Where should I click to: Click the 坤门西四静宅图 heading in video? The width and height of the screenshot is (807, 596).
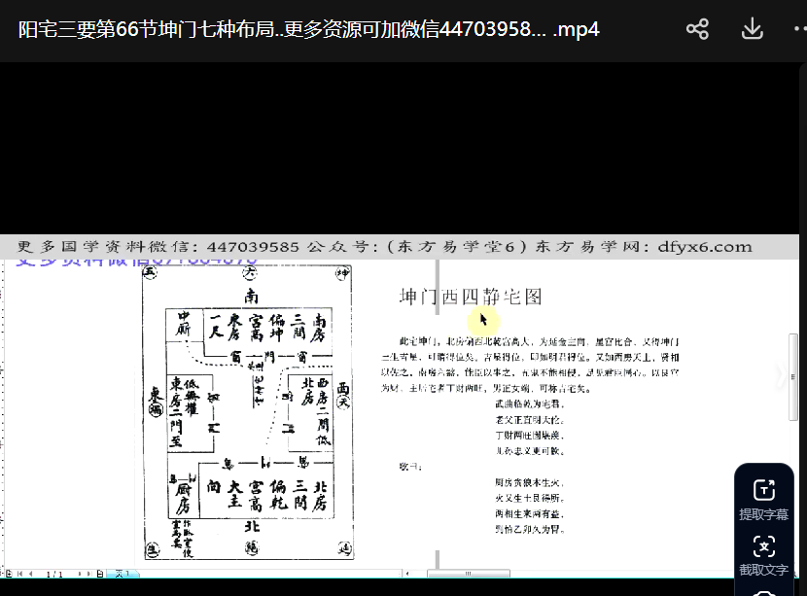(x=471, y=297)
